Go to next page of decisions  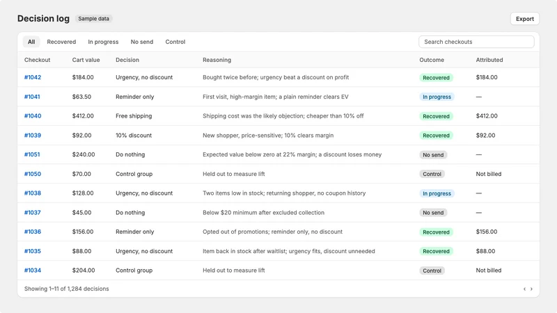point(531,289)
